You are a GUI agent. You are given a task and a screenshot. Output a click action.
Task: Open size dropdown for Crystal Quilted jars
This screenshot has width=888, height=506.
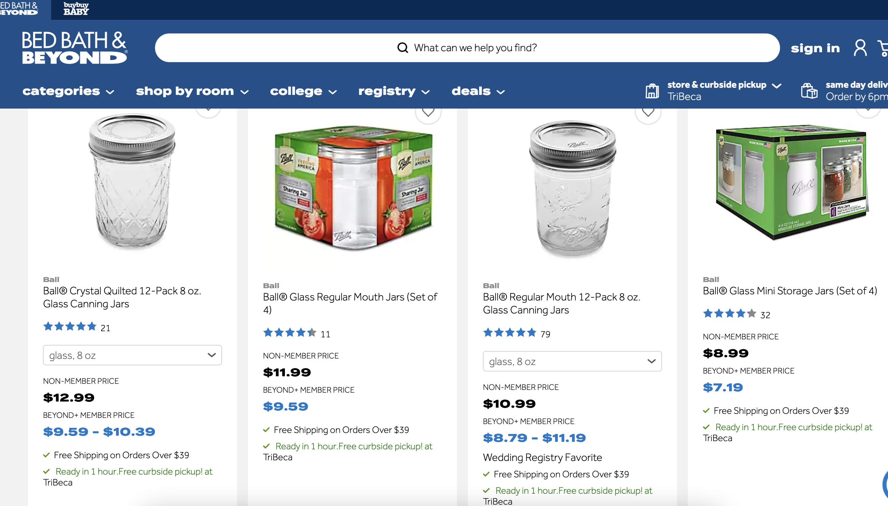tap(132, 355)
